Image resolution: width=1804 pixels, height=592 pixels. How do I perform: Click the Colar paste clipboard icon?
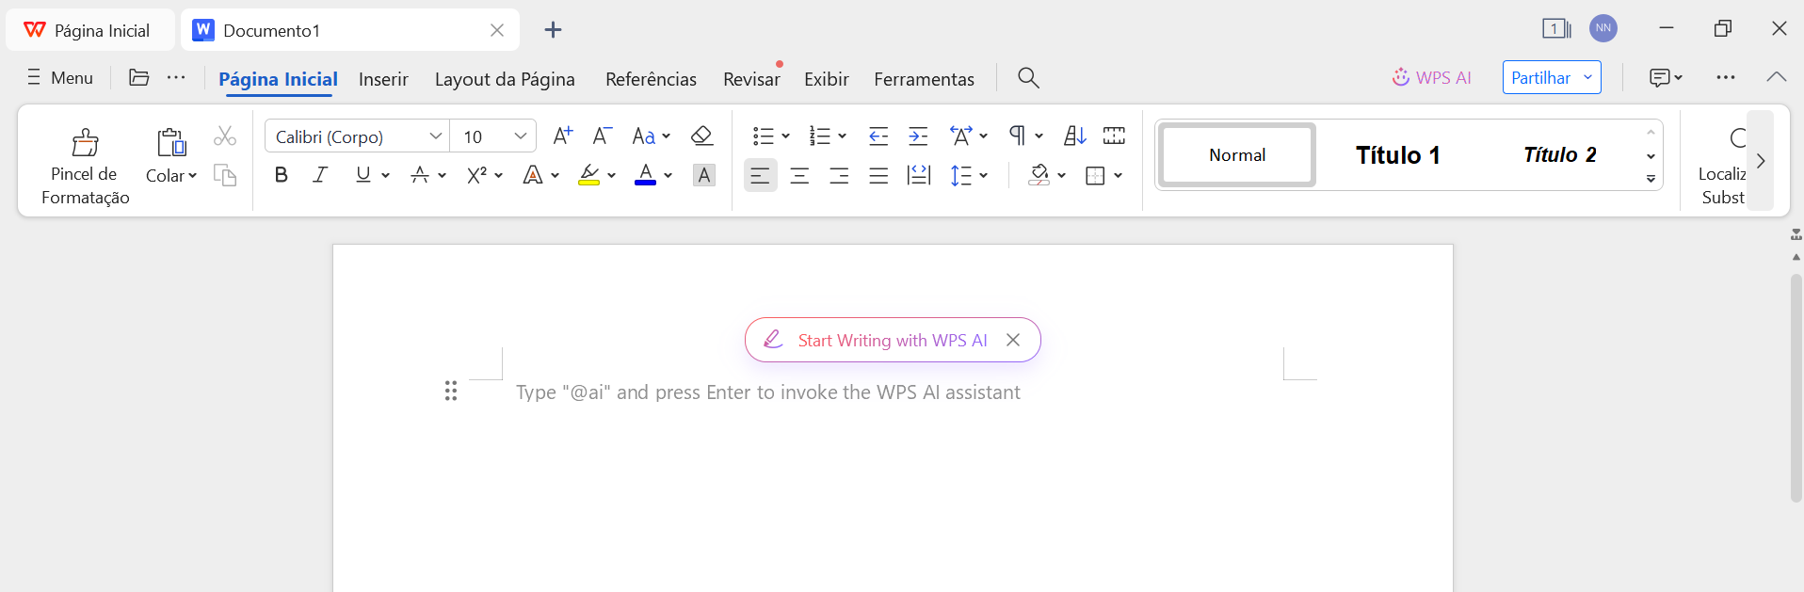coord(171,142)
